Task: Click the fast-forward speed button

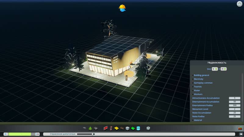Action: tap(37, 134)
